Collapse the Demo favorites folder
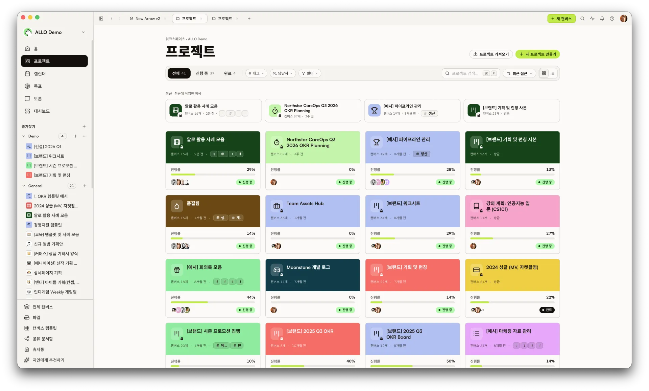 coord(24,136)
